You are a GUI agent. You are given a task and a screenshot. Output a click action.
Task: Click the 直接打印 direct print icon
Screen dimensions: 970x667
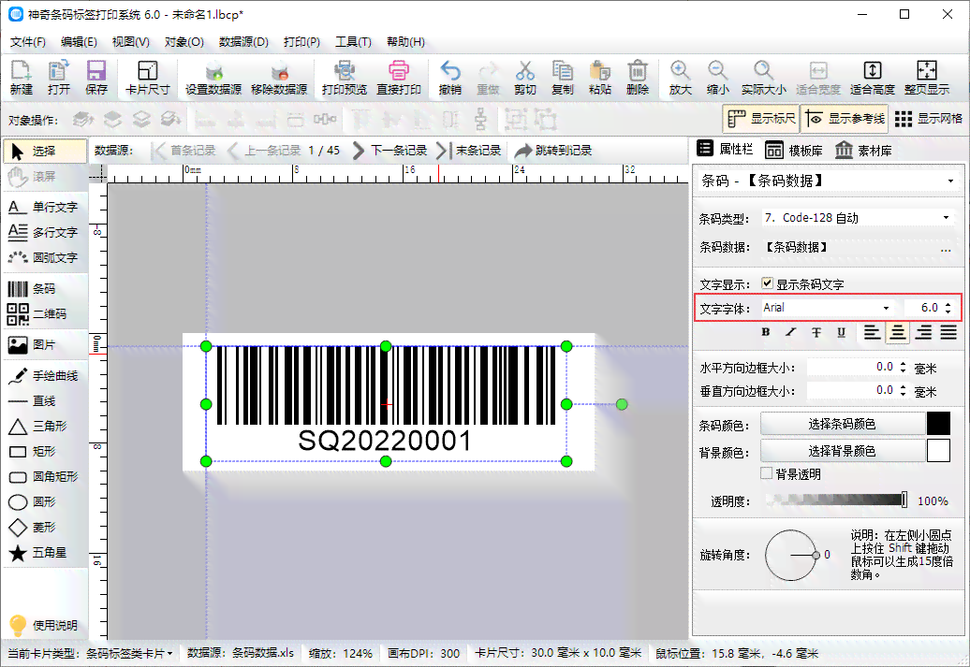tap(399, 78)
